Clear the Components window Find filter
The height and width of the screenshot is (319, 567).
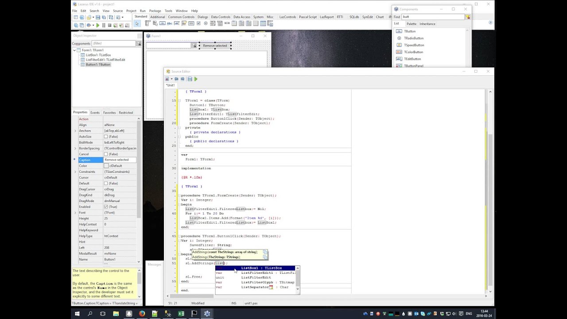(x=467, y=17)
